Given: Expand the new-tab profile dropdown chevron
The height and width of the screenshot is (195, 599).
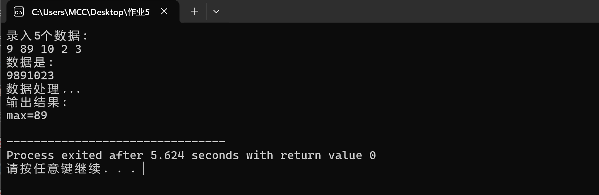Looking at the screenshot, I should click(216, 11).
